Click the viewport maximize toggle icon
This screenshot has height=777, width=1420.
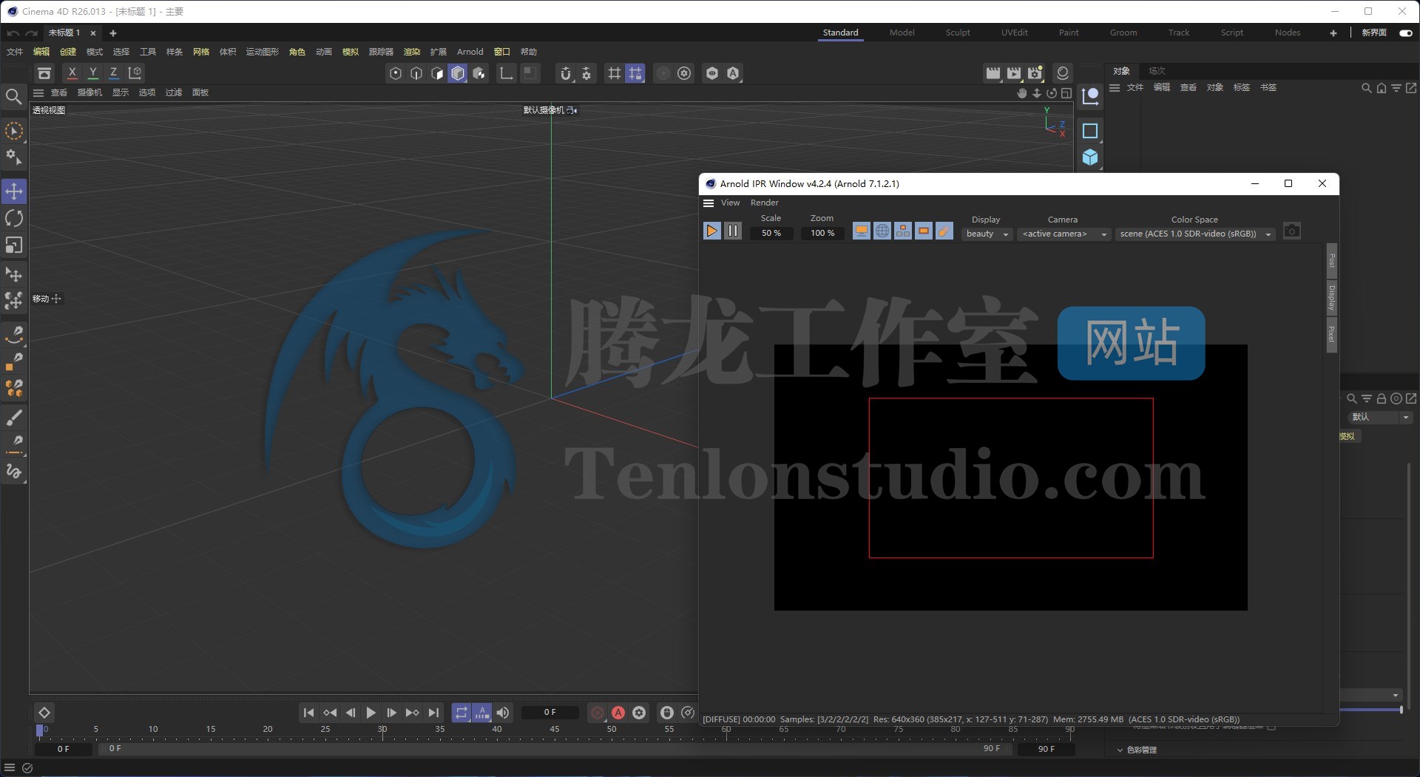pyautogui.click(x=1066, y=93)
